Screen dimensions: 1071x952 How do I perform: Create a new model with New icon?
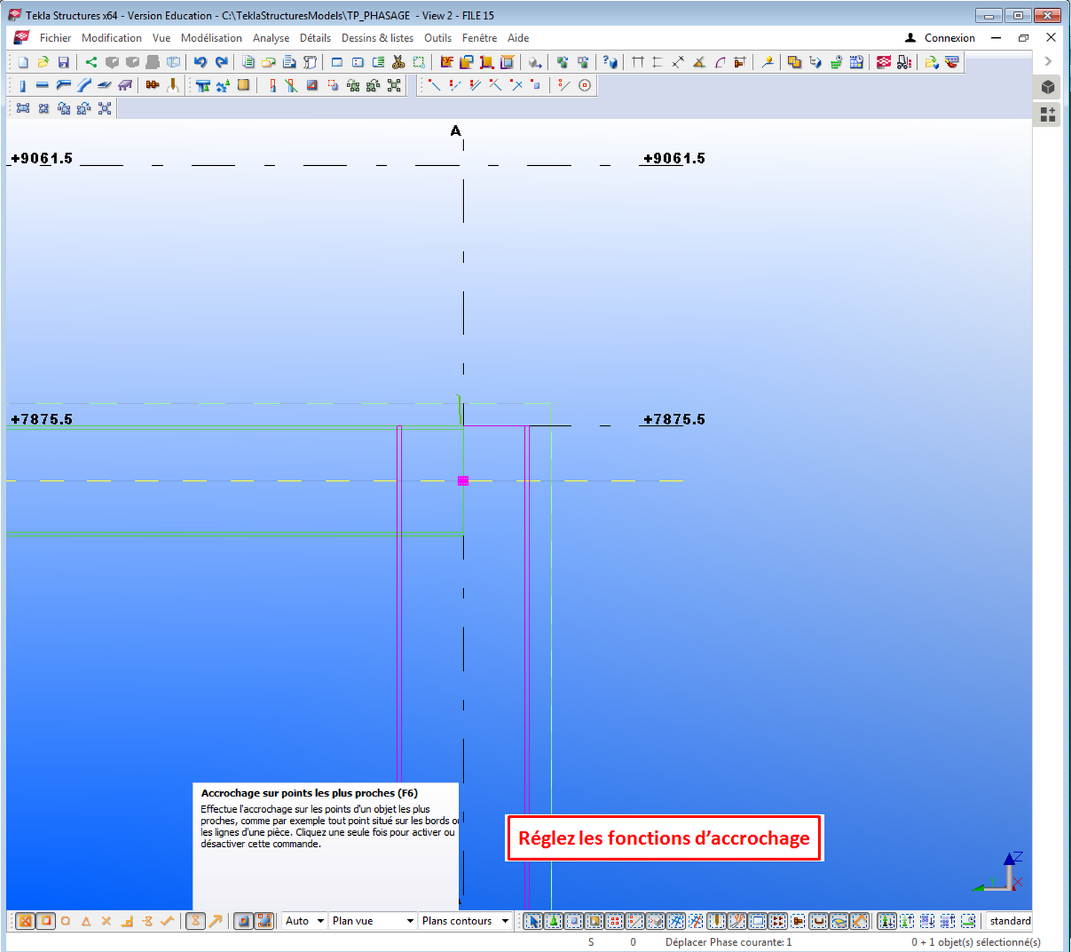click(23, 63)
